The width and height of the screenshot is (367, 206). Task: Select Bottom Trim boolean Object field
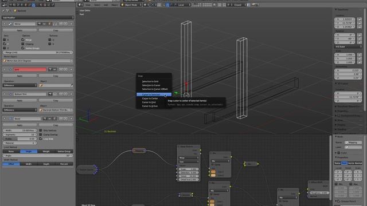[x=56, y=110]
